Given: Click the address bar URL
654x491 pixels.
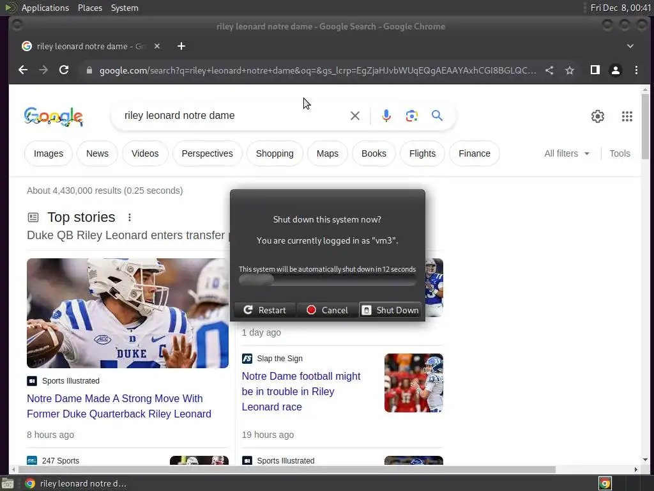Looking at the screenshot, I should pos(318,70).
